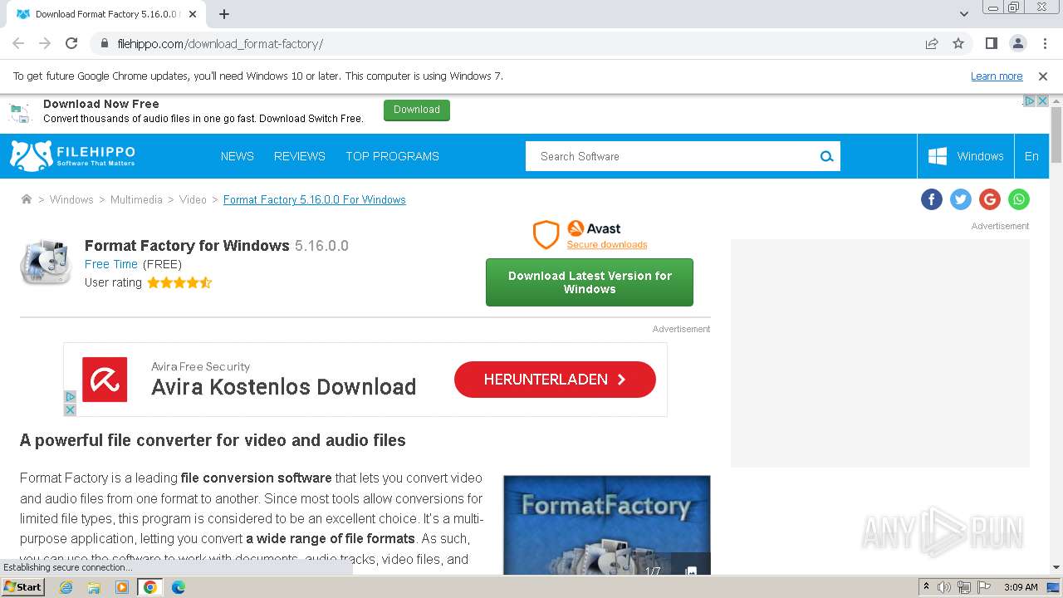Screen dimensions: 1063x598
Task: Click the search magnifier icon
Action: click(x=826, y=156)
